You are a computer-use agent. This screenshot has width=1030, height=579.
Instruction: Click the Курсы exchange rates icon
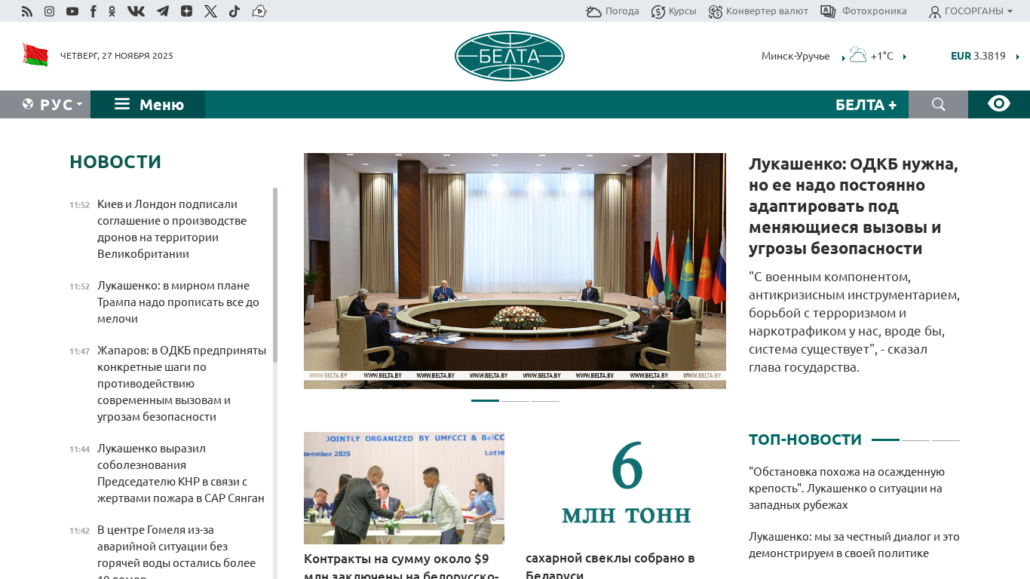coord(658,11)
